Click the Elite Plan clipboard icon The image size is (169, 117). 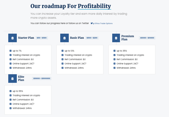pyautogui.click(x=13, y=79)
